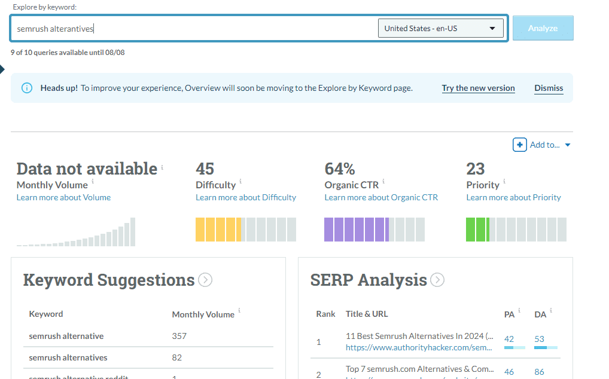Click the 23 Priority score number
The width and height of the screenshot is (609, 379).
[476, 169]
